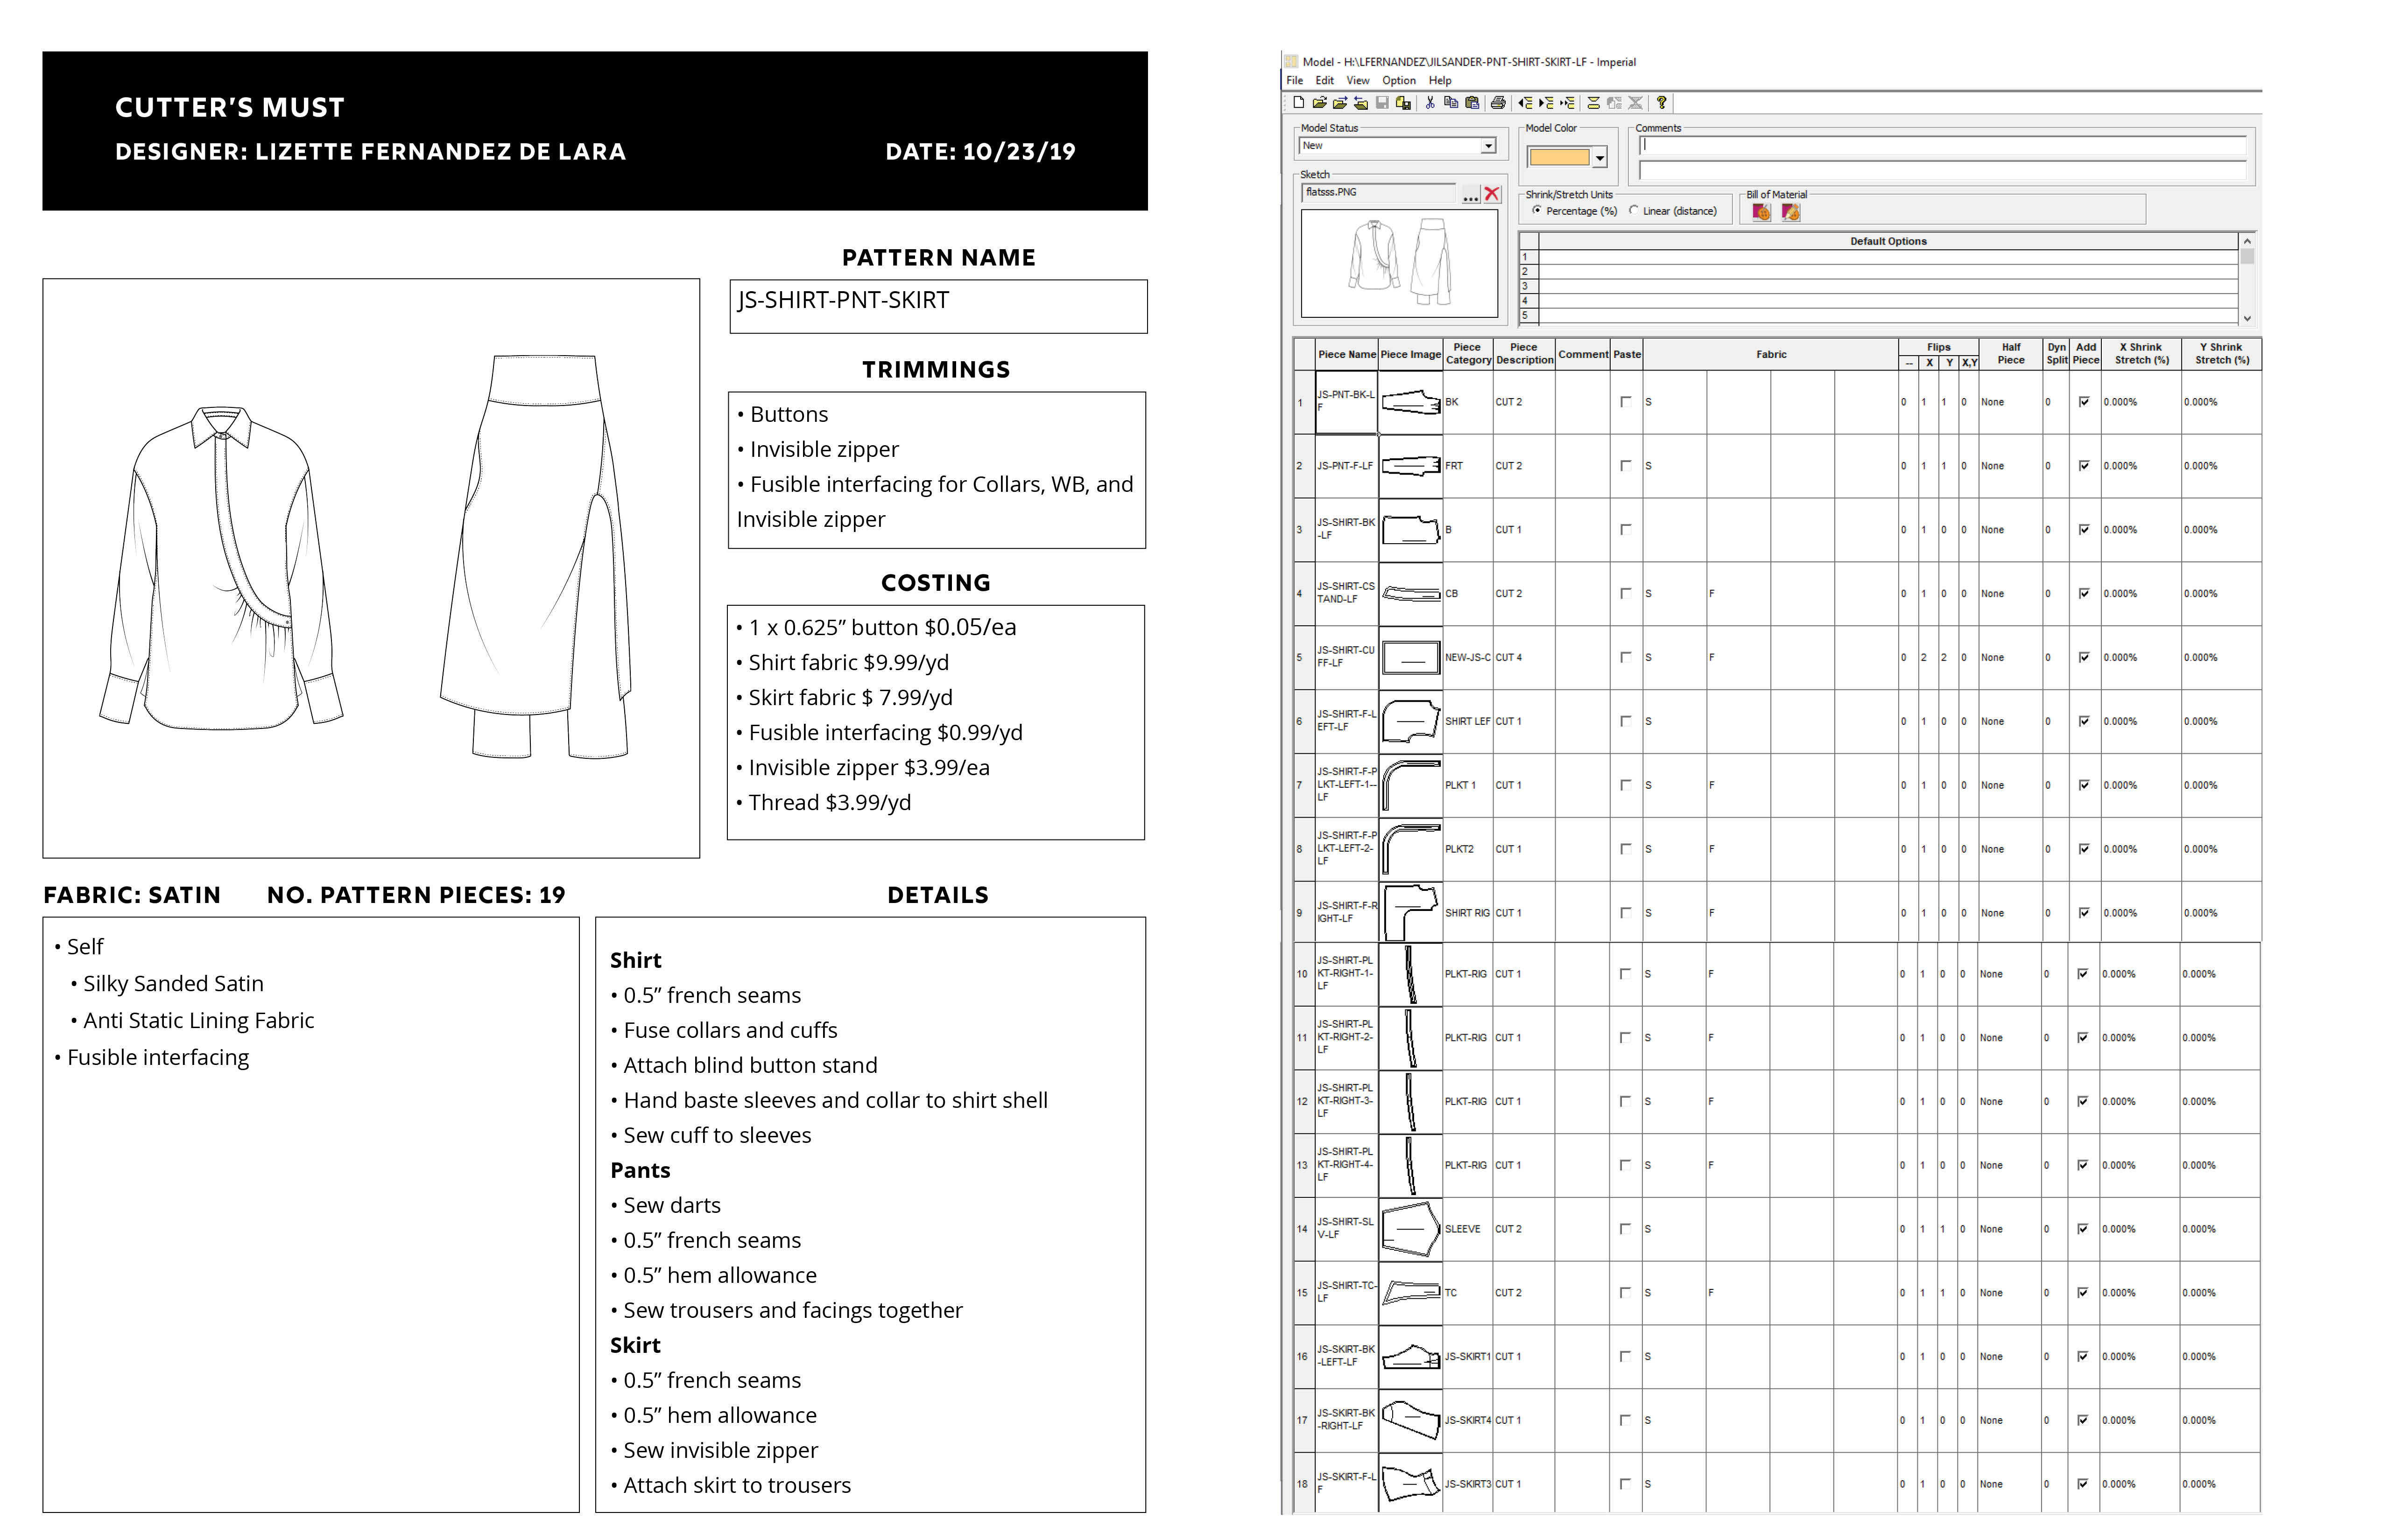Click the Save As toolbar icon
Viewport: 2381px width, 1540px height.
[1403, 103]
